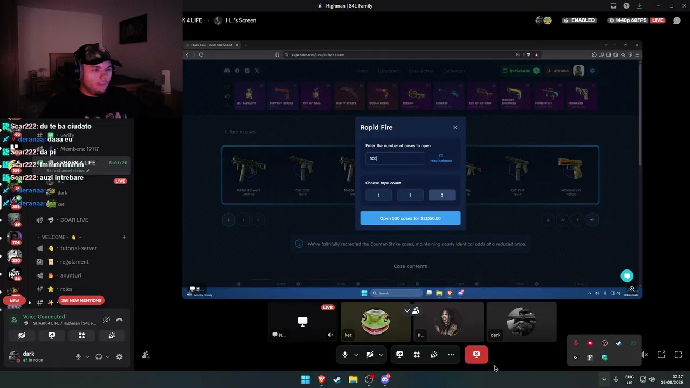690x388 pixels.
Task: Expand input device options in user panel
Action: 87,357
